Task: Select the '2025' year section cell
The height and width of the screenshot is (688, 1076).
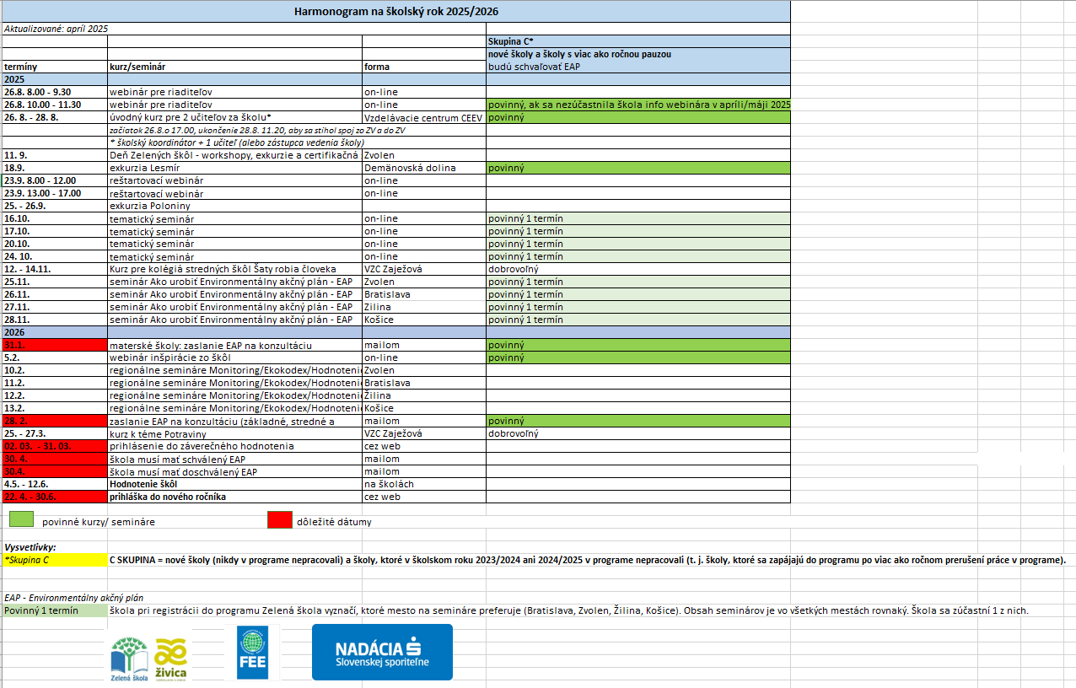Action: [x=54, y=79]
